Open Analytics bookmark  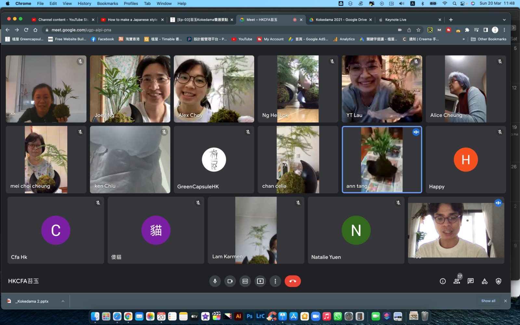[x=344, y=39]
